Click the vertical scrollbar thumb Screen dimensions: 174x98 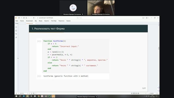(159, 48)
